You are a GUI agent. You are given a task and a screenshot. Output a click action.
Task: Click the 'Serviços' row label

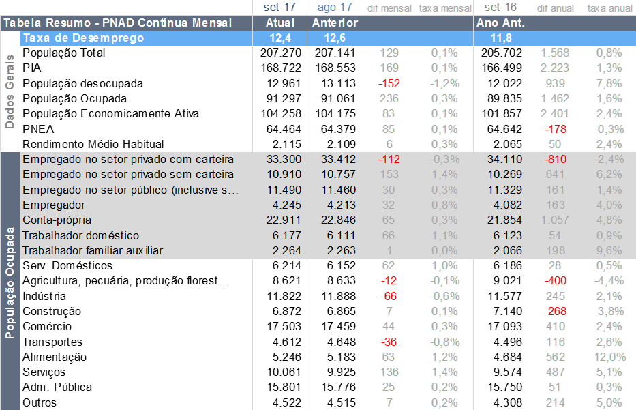click(44, 372)
